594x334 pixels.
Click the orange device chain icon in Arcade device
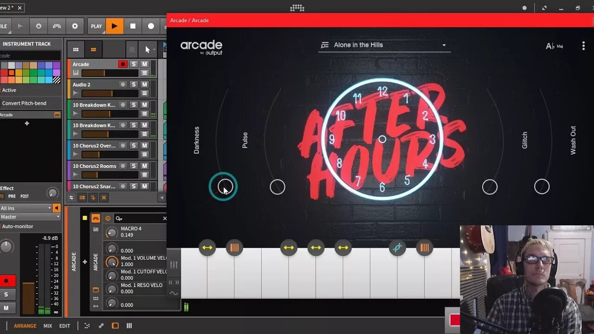click(96, 218)
